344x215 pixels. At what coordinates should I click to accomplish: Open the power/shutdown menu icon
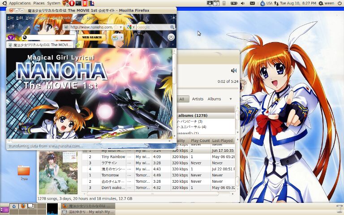tap(339, 3)
